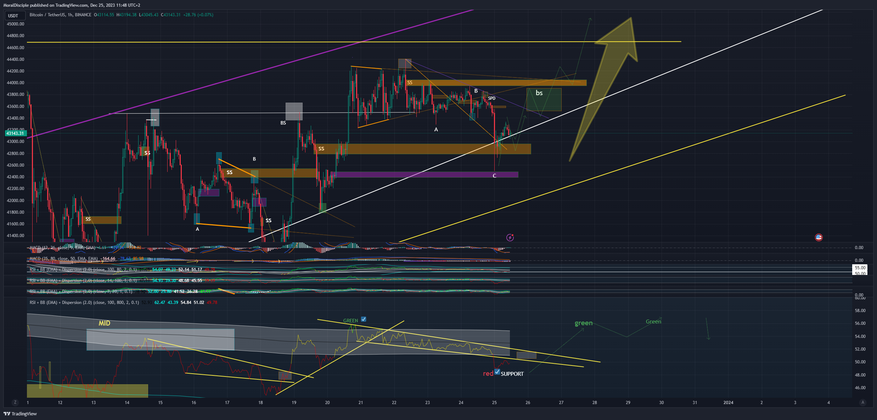
Task: Select the purple horizontal support band
Action: [425, 174]
